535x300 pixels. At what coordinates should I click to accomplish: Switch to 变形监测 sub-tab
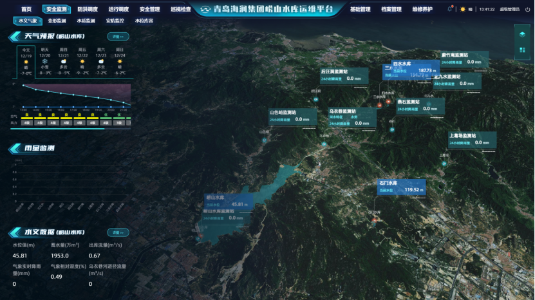coord(57,21)
